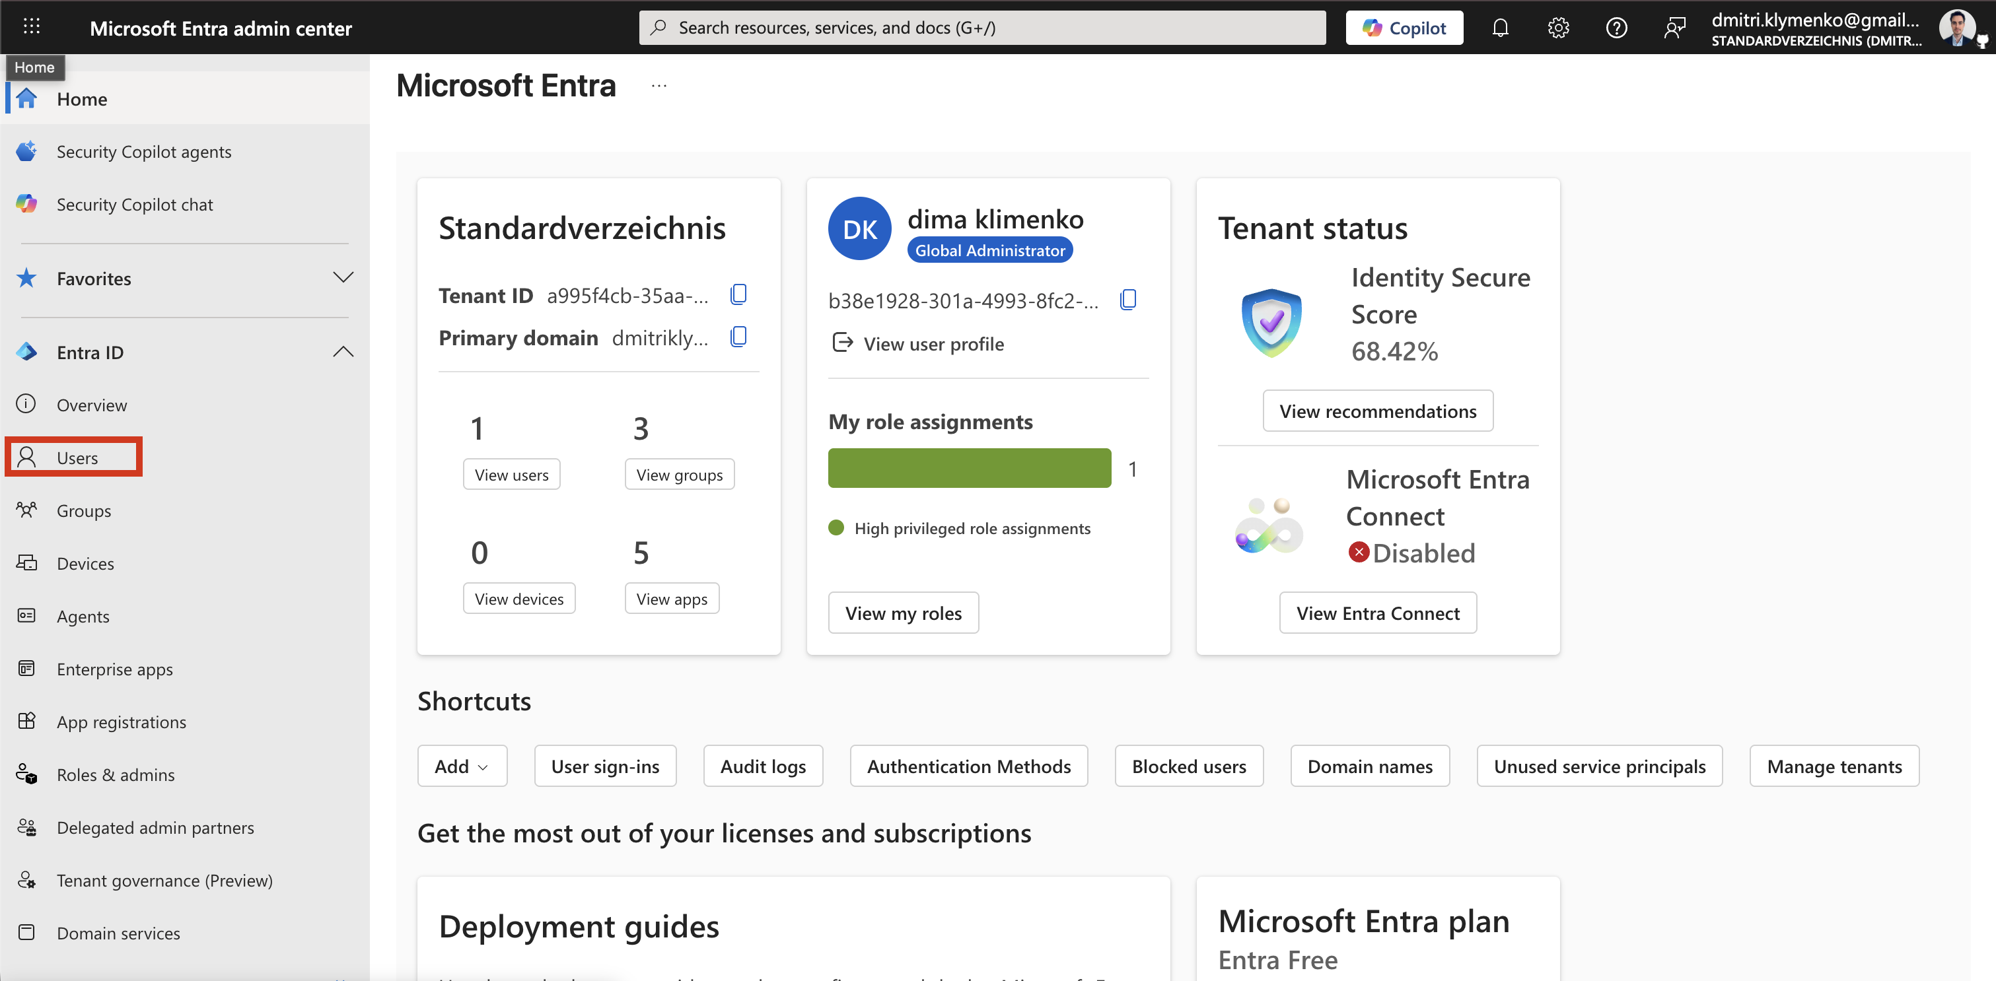Image resolution: width=1996 pixels, height=981 pixels.
Task: Collapse the Entra ID section chevron
Action: 343,353
